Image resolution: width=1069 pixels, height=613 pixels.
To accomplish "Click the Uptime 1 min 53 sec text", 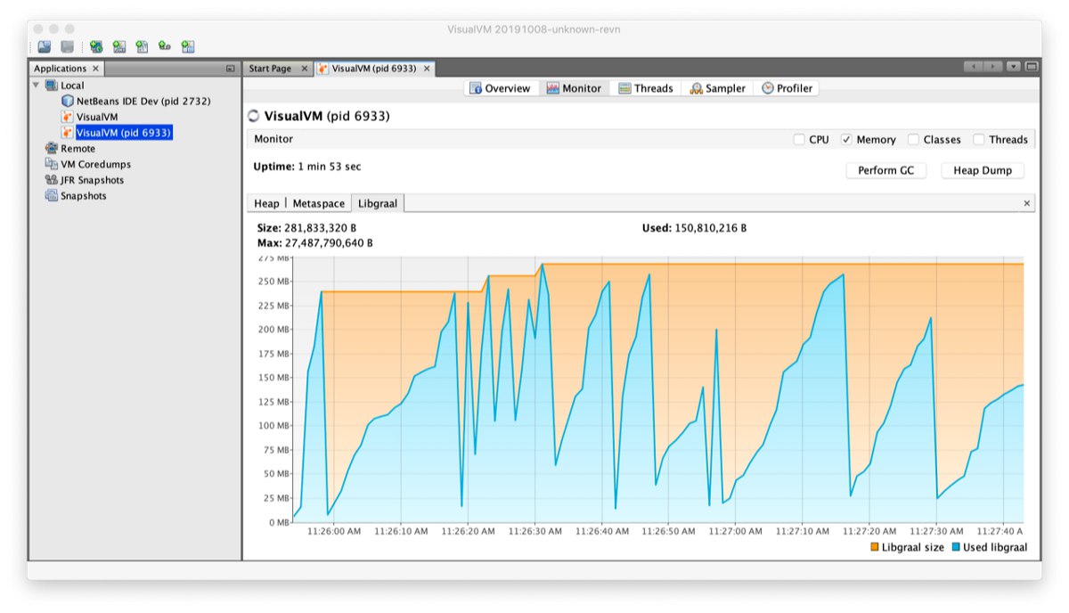I will [x=307, y=167].
